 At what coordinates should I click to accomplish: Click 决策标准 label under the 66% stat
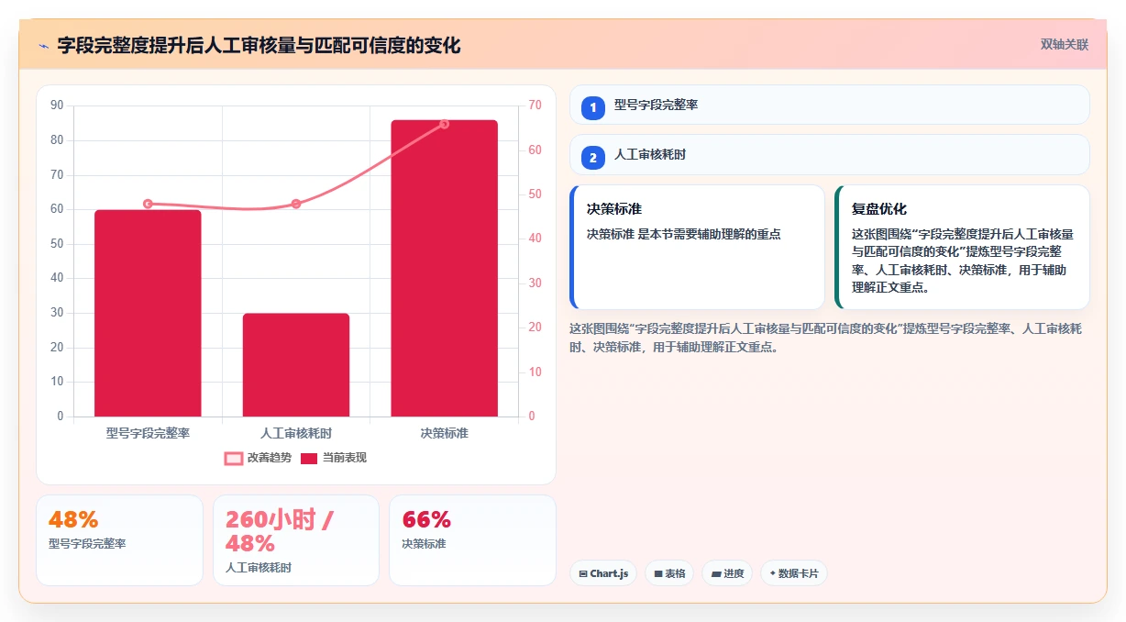(x=424, y=543)
